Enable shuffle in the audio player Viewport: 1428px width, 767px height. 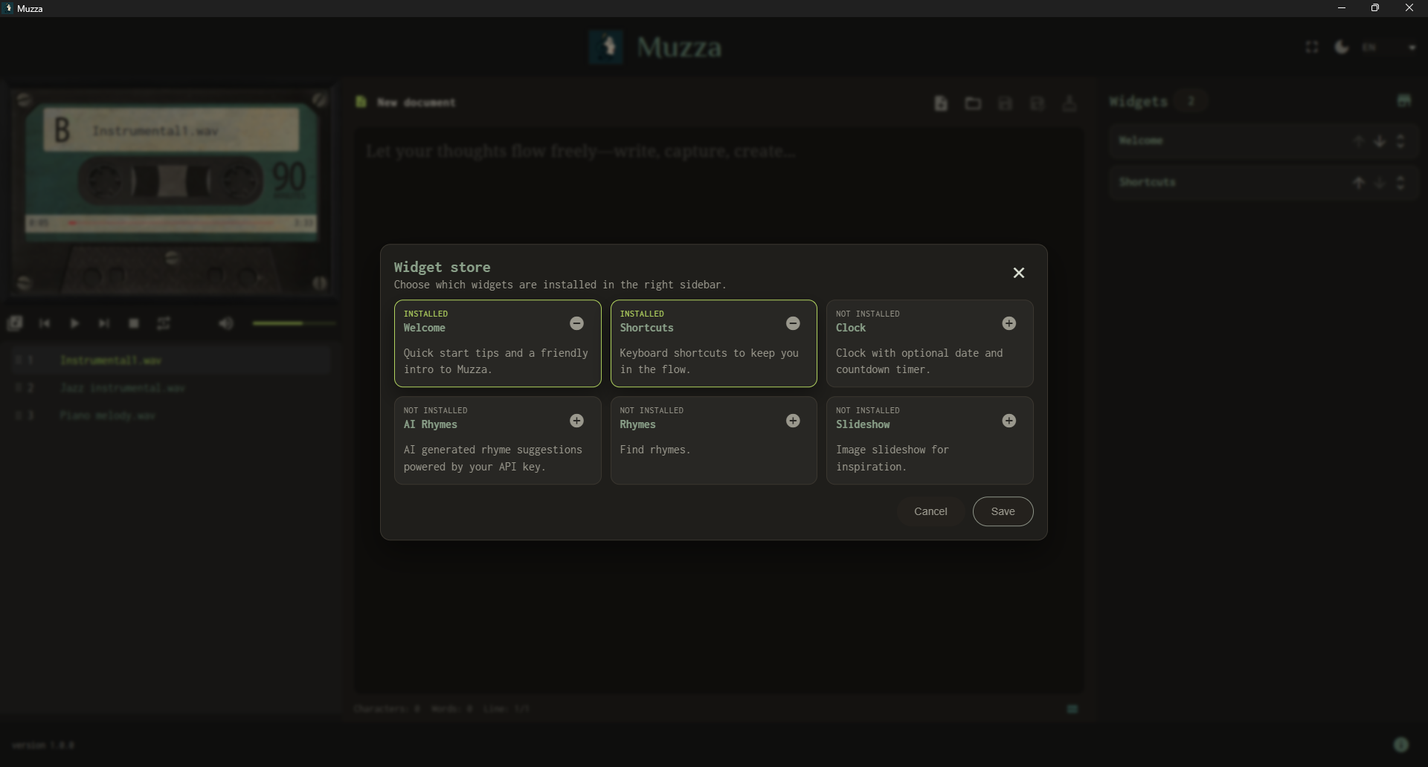164,323
